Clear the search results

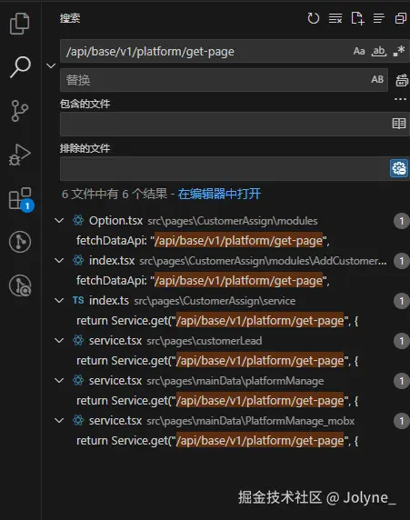[335, 18]
